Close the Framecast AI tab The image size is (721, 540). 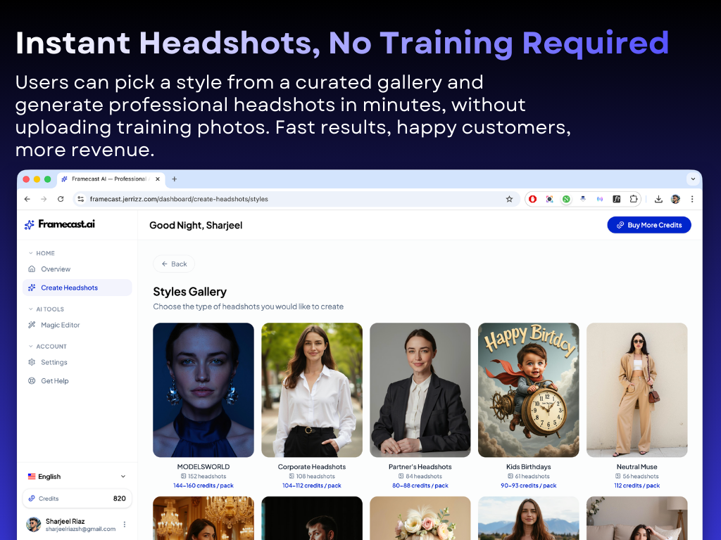(x=157, y=179)
